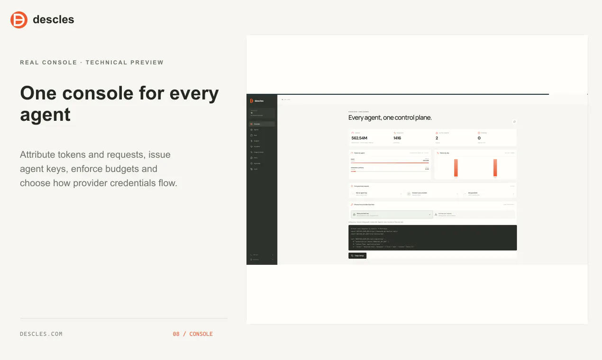Open the Agents item in console sidebar

262,130
